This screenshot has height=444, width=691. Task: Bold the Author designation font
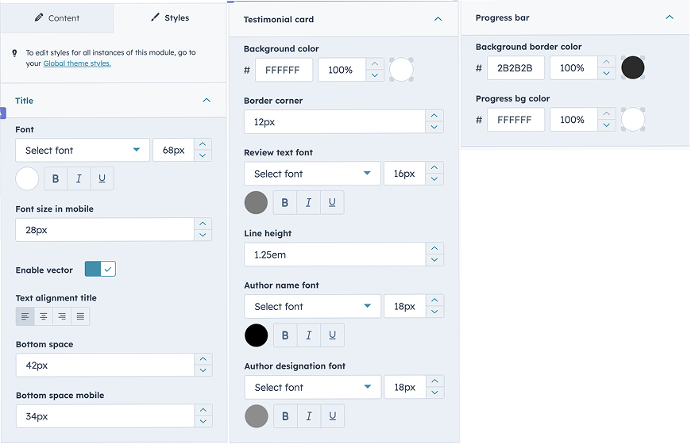(285, 416)
